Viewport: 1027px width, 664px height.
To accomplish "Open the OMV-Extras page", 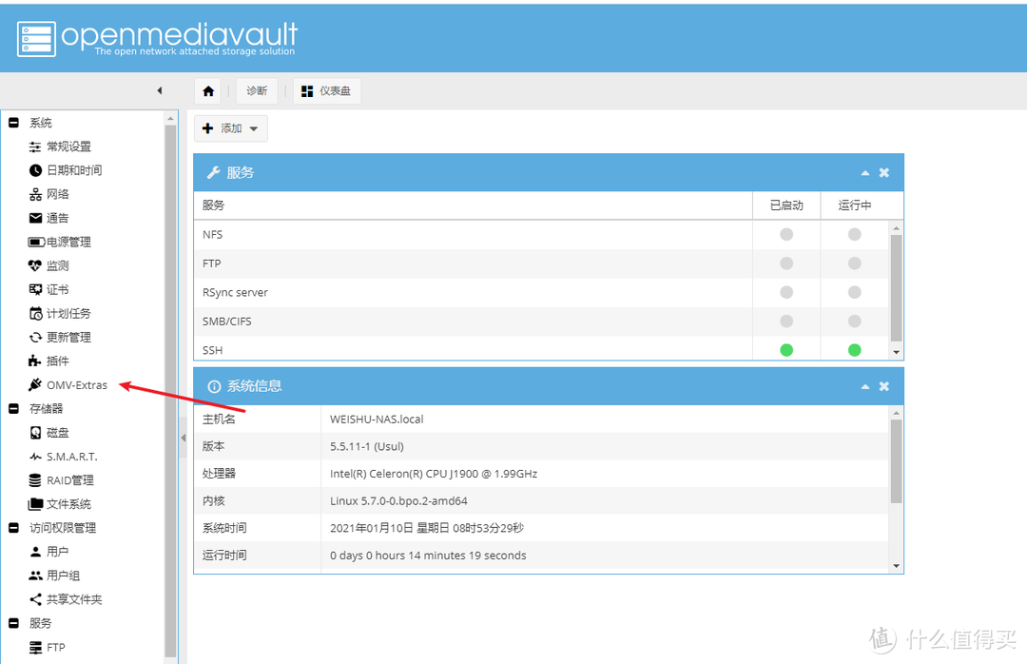I will [77, 384].
